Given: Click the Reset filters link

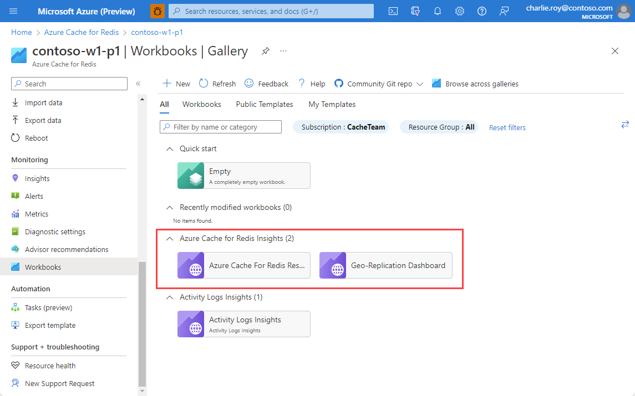Looking at the screenshot, I should [507, 127].
